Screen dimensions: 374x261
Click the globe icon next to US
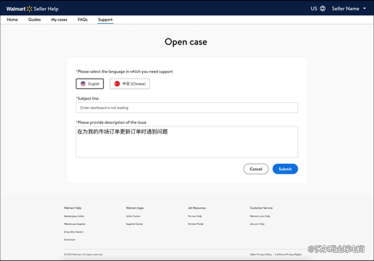coord(323,9)
